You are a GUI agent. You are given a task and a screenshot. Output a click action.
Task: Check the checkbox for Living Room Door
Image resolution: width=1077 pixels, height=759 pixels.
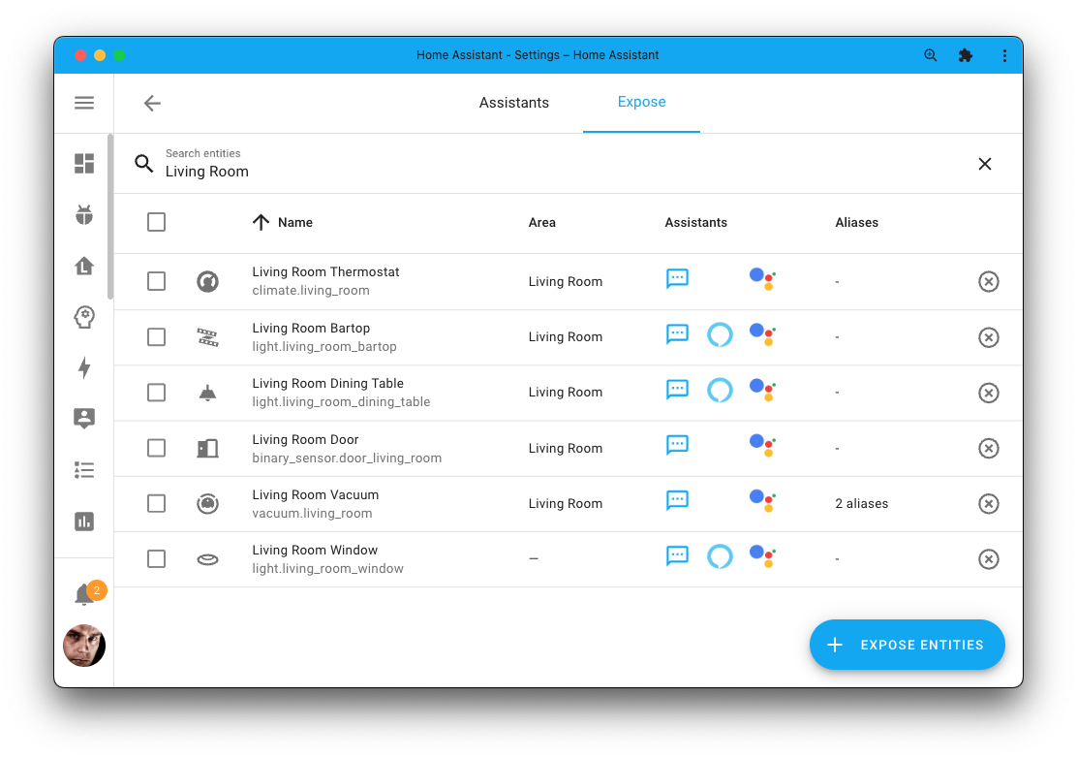tap(156, 447)
